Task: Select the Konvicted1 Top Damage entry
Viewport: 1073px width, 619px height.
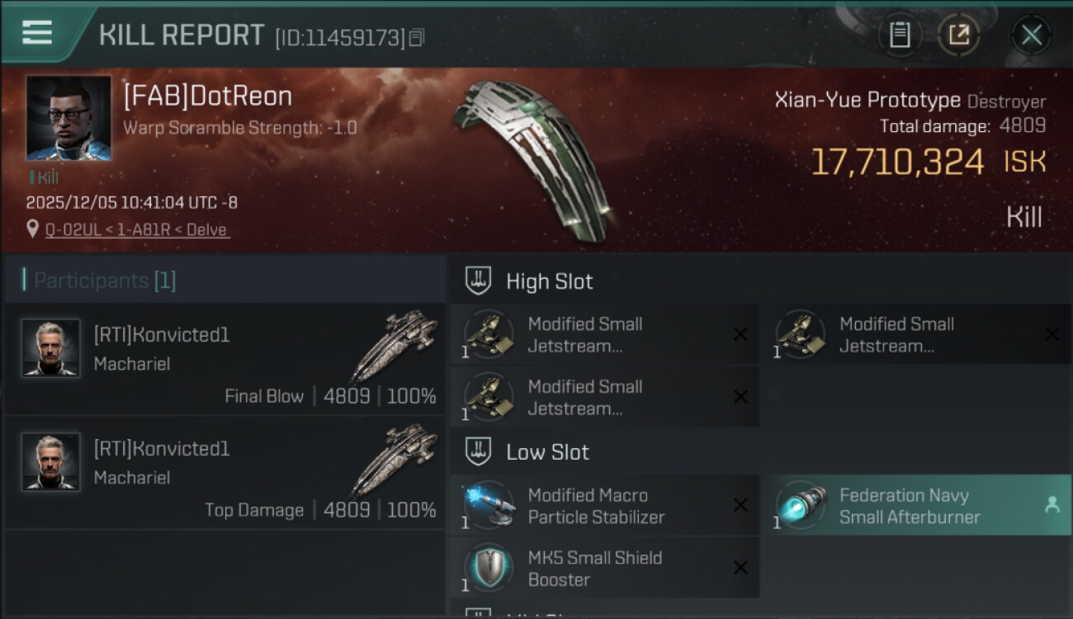Action: click(x=225, y=473)
